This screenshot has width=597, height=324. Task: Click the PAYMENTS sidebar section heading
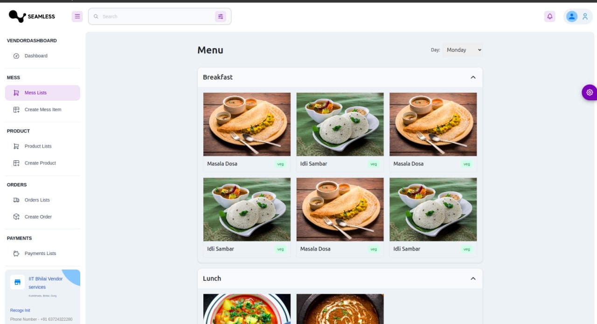pyautogui.click(x=19, y=238)
